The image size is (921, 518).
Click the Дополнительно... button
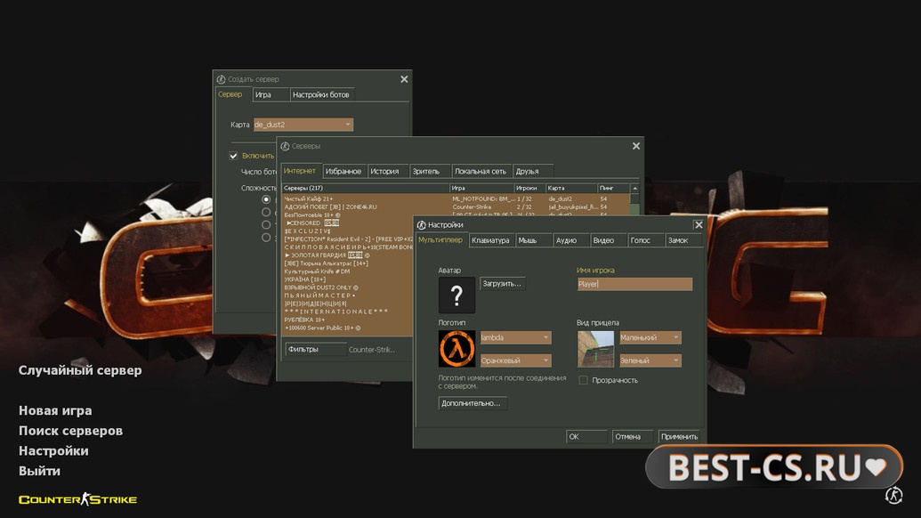472,403
